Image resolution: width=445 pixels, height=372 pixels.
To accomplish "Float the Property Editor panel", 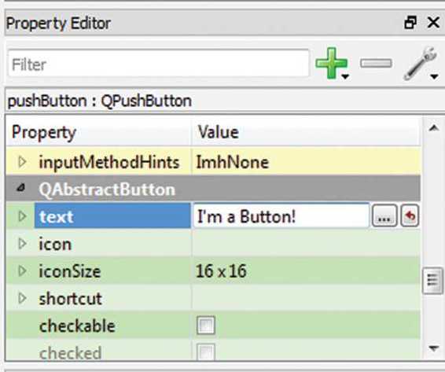I will click(410, 23).
